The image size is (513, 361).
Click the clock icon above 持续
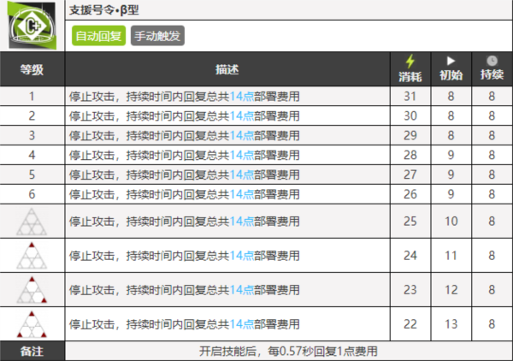click(x=492, y=61)
